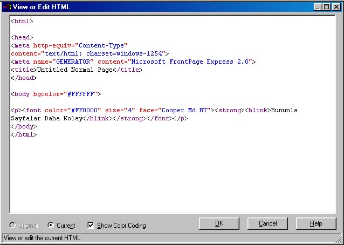Close the View or Edit HTML dialog
This screenshot has width=344, height=245.
point(336,7)
